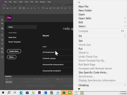This screenshot has height=95, width=127.
Task: Open Windows Start menu
Action: tap(3, 93)
